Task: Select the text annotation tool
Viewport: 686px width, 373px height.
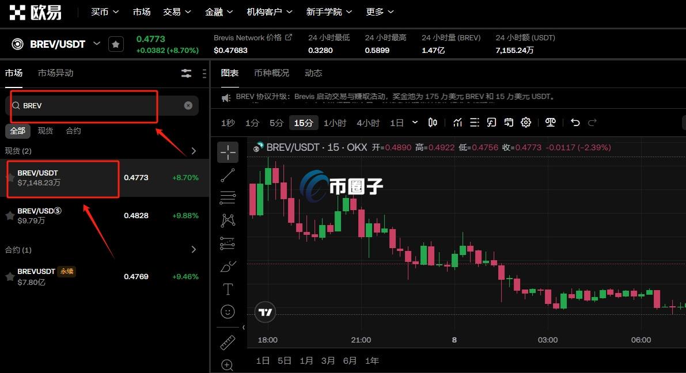Action: click(228, 289)
